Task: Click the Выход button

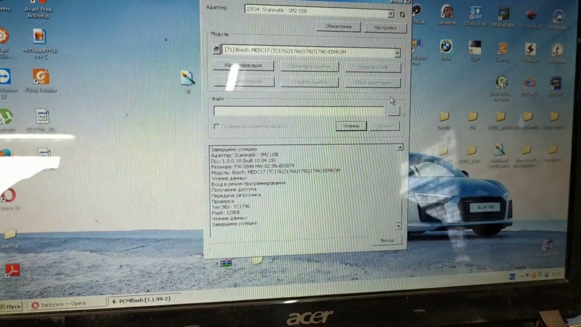Action: (x=387, y=240)
